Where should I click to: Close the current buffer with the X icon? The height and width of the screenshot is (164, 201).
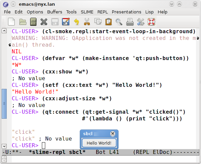tap(44, 22)
